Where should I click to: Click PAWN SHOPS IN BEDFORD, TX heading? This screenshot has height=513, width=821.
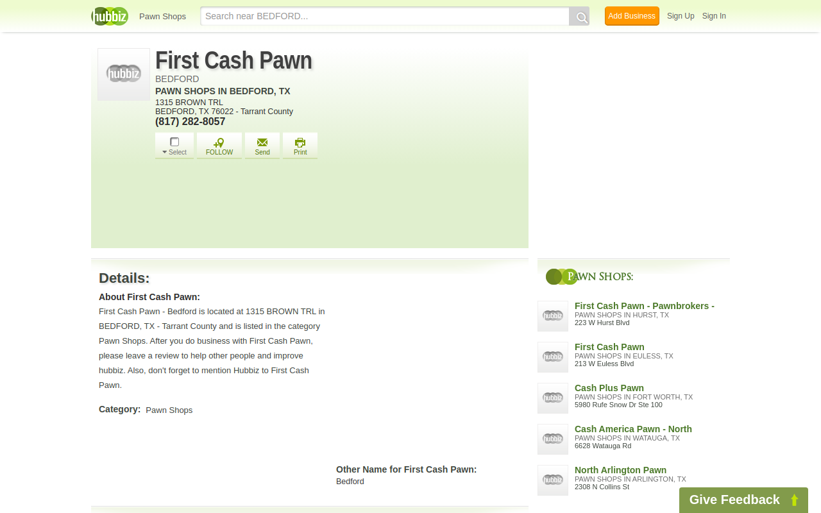[223, 91]
